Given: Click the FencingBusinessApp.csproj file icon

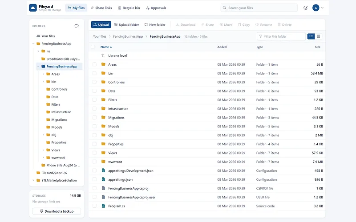Looking at the screenshot, I should [103, 188].
